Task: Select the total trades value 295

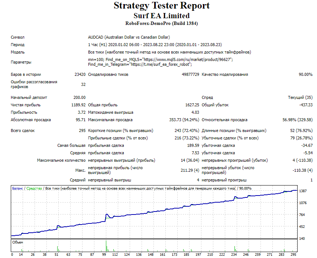Action: pyautogui.click(x=82, y=130)
